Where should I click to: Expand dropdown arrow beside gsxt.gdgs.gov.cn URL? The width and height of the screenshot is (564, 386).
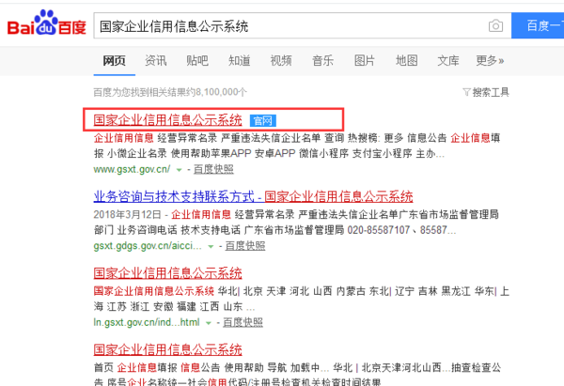point(211,246)
